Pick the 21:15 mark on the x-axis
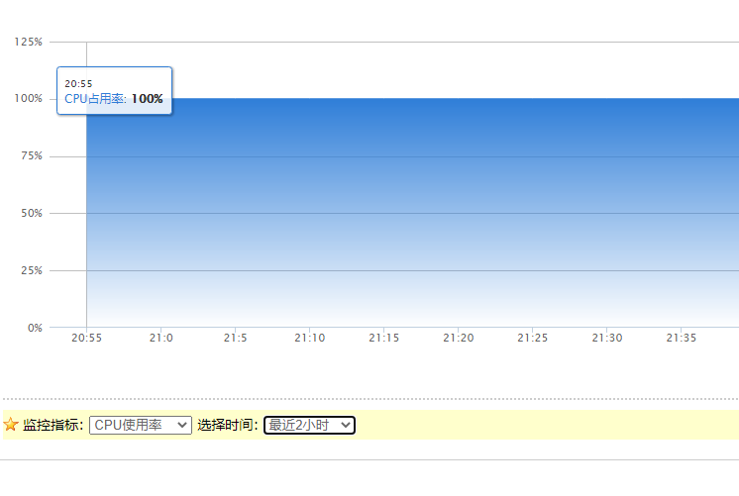739x496 pixels. tap(383, 338)
